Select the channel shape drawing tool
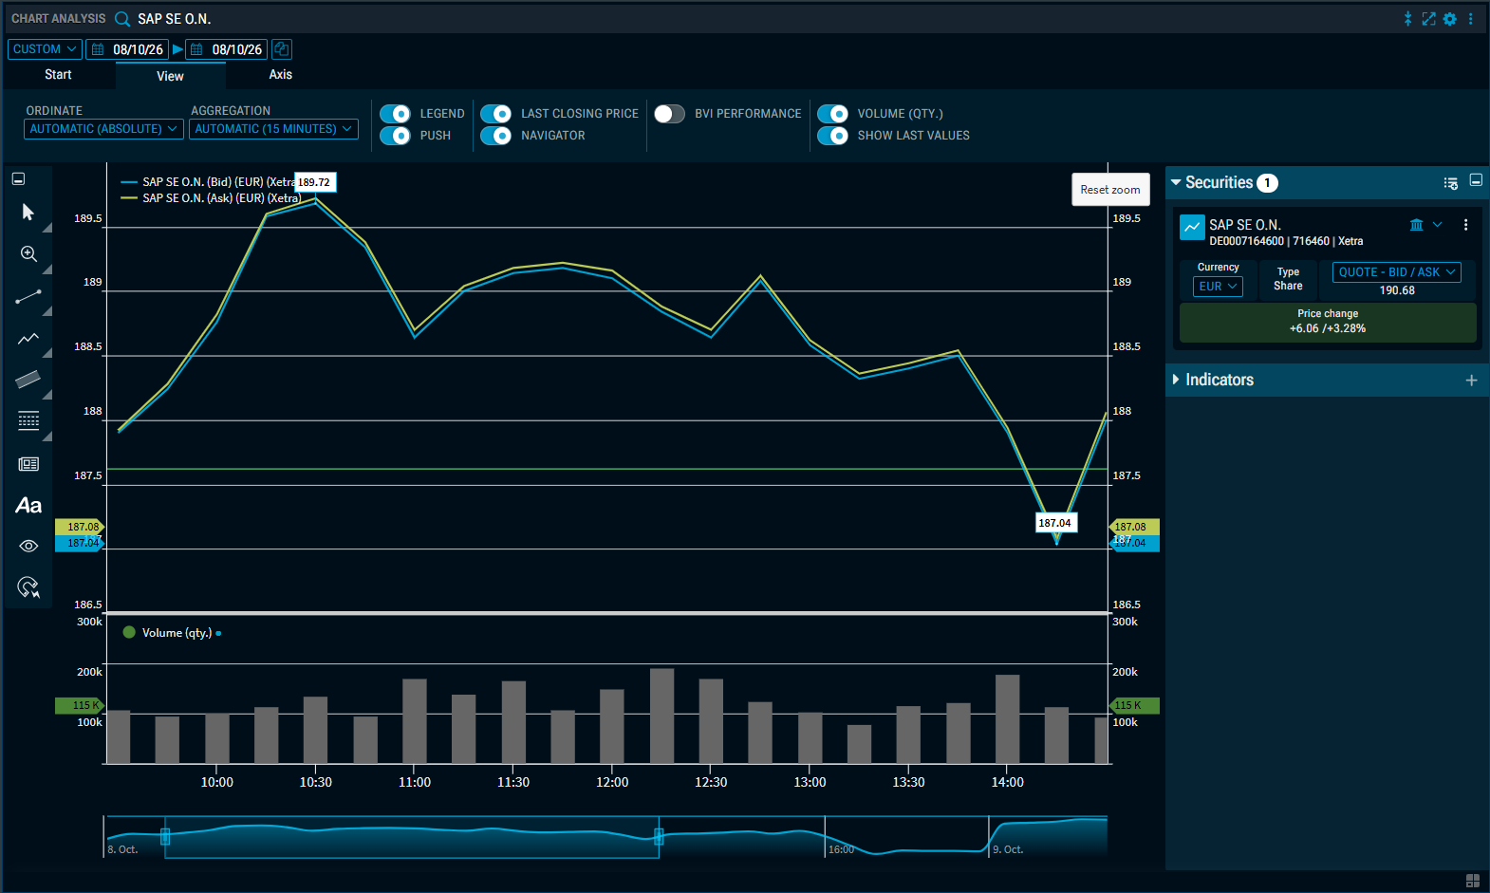 click(x=28, y=380)
